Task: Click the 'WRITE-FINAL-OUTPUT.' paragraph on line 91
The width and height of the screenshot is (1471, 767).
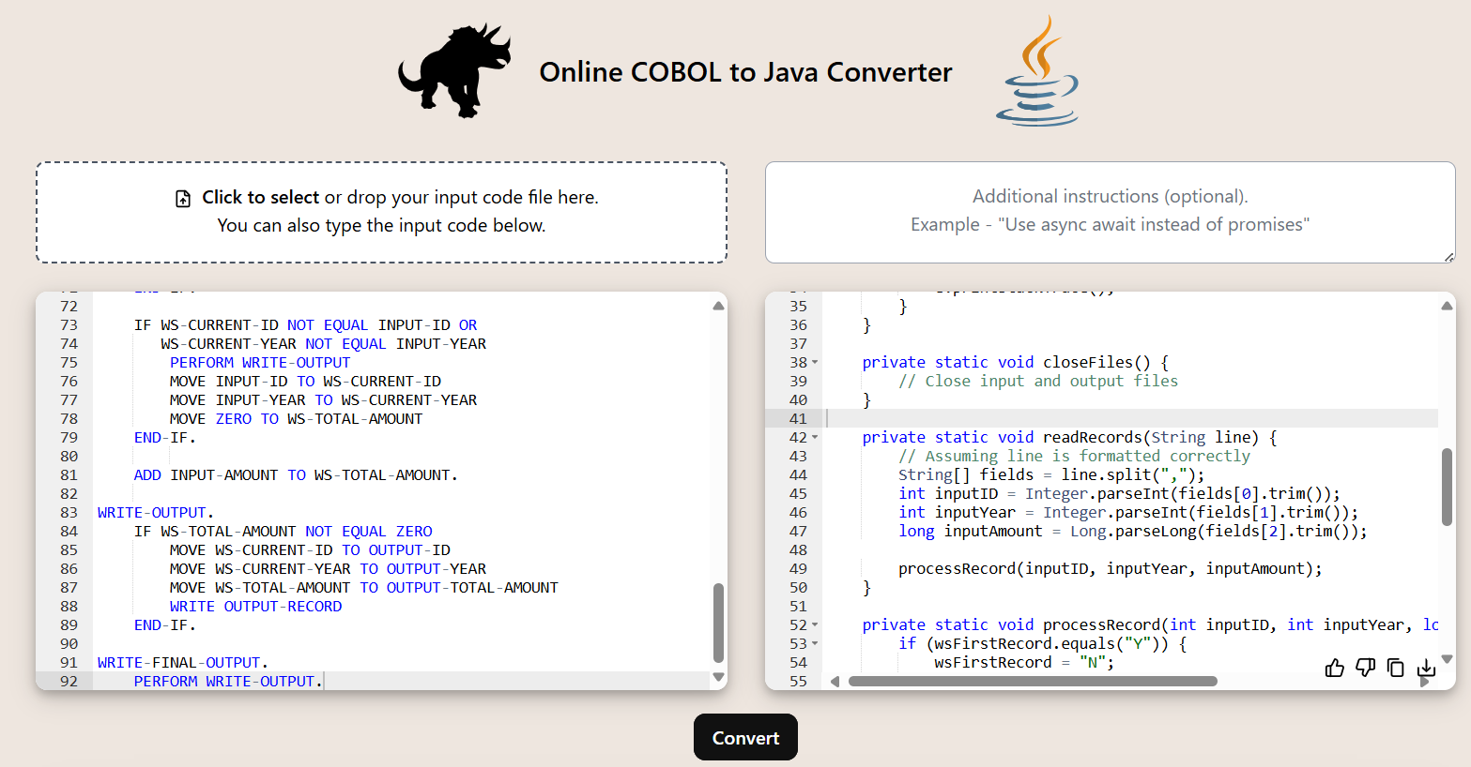Action: [183, 663]
